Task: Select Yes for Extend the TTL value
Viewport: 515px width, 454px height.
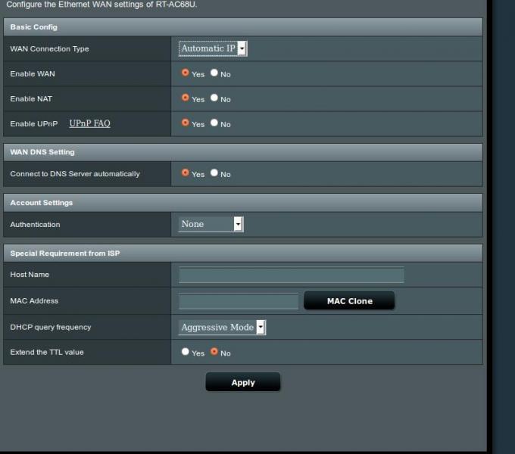Action: pyautogui.click(x=186, y=352)
